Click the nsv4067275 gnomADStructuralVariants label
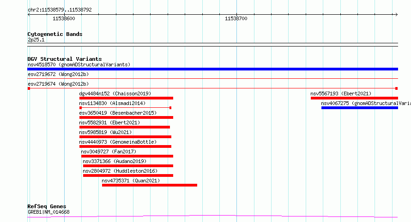 coord(366,103)
